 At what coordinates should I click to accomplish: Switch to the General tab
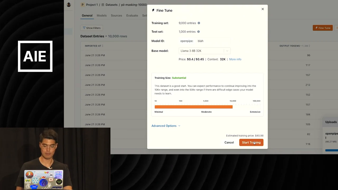click(x=87, y=16)
